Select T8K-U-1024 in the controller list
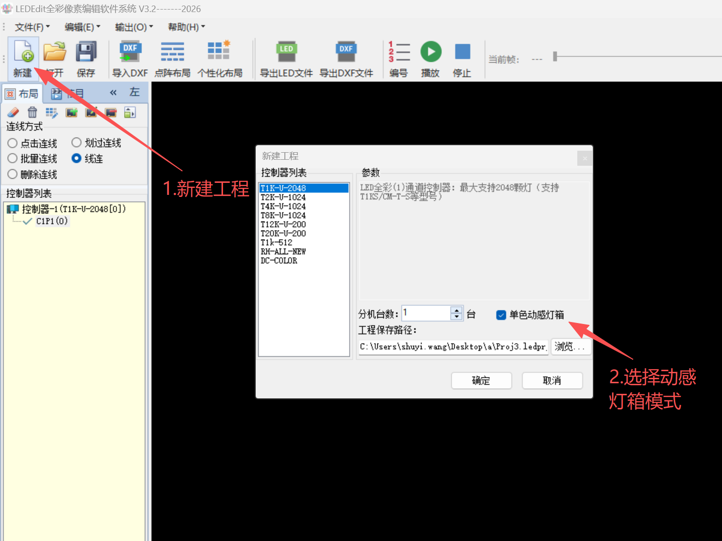Viewport: 722px width, 541px height. pyautogui.click(x=283, y=215)
